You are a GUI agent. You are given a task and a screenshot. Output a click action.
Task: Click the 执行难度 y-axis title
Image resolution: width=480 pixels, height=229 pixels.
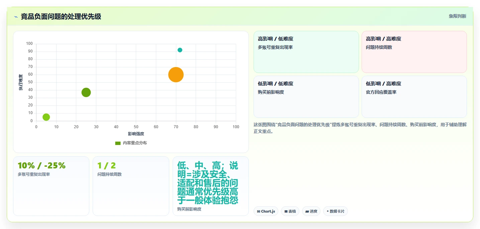(x=21, y=82)
